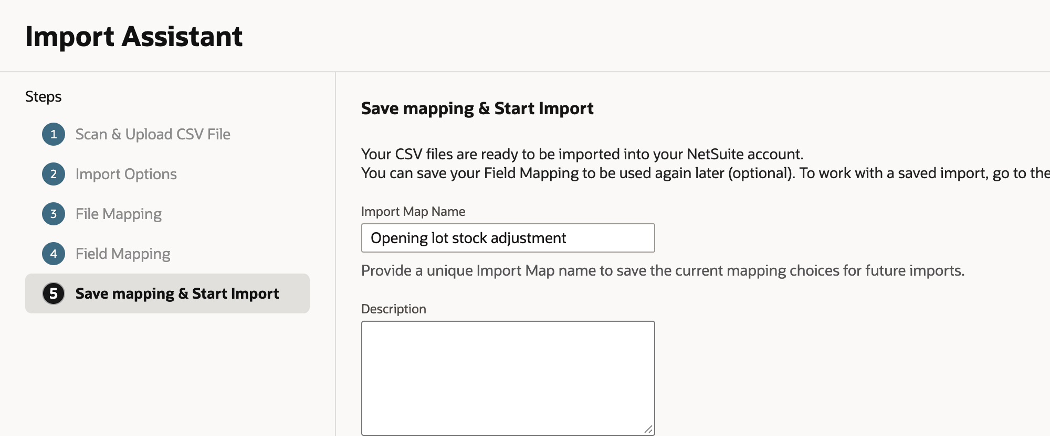
Task: Grab the Description box resize handle
Action: tap(648, 429)
